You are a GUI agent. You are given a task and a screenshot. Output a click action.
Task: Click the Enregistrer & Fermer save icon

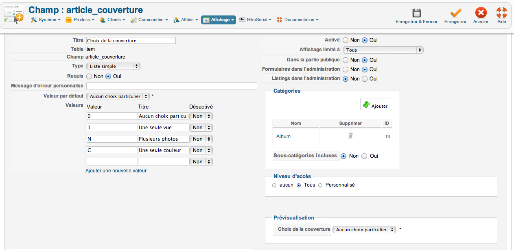pyautogui.click(x=416, y=13)
